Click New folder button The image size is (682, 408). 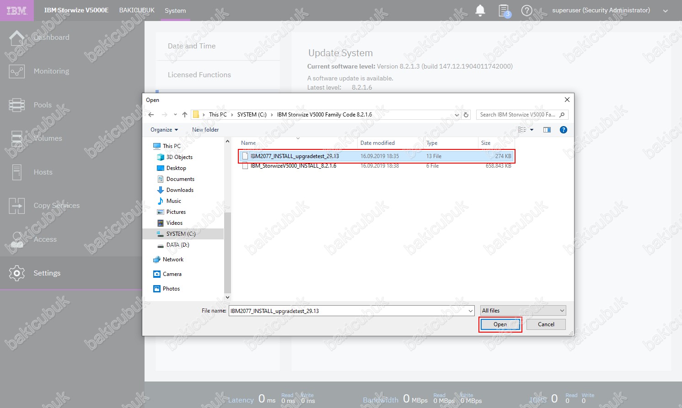click(205, 130)
